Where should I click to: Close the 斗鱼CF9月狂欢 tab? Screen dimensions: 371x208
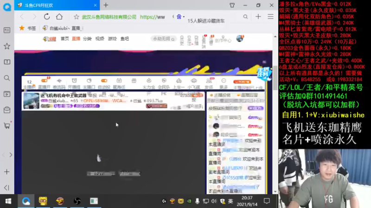(x=95, y=5)
